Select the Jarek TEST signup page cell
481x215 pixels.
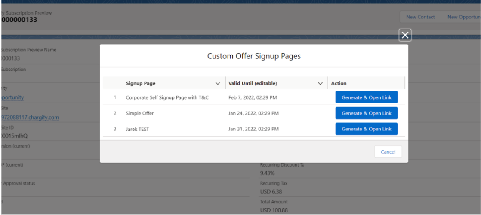(137, 129)
